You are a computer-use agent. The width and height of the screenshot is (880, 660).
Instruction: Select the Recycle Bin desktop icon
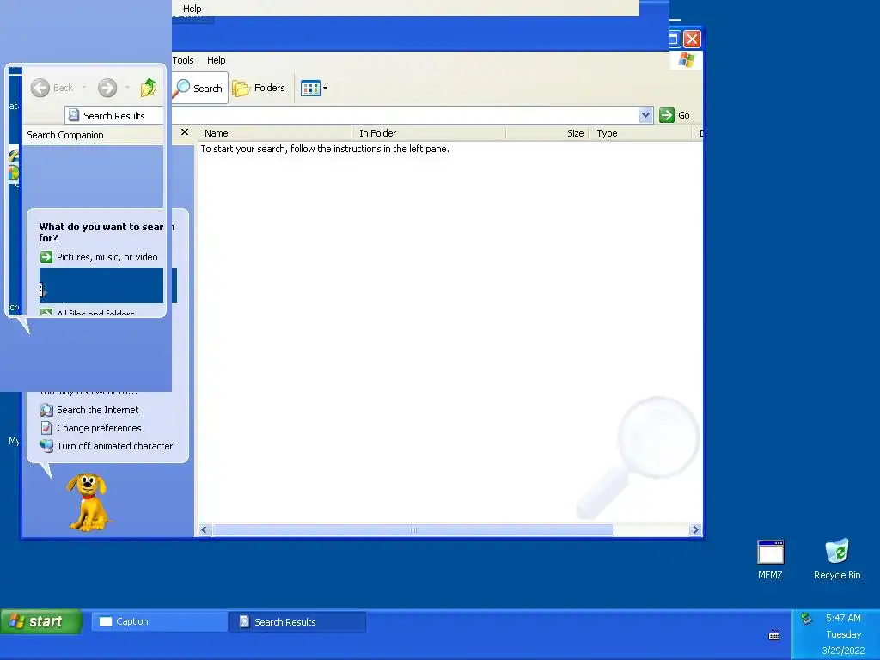pos(837,559)
